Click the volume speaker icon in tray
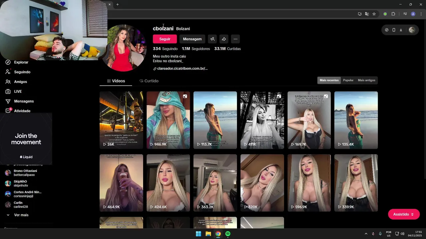Viewport: 426px width, 239px height. tap(402, 234)
